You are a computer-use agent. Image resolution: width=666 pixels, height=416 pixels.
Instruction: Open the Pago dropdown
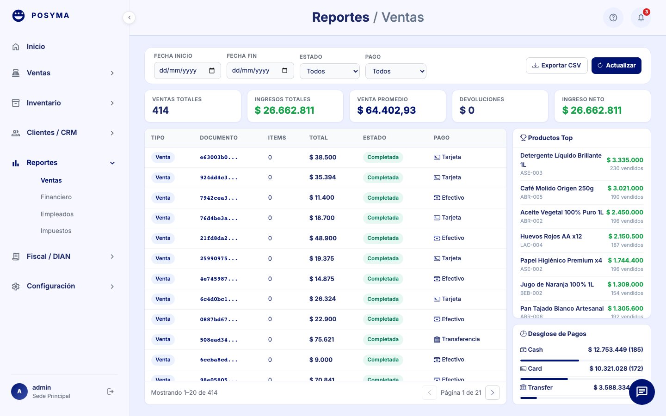[x=396, y=71]
